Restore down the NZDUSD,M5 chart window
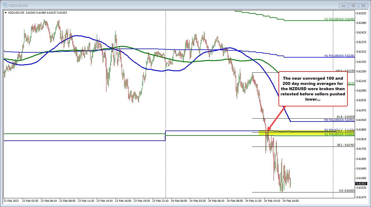 tap(353, 5)
